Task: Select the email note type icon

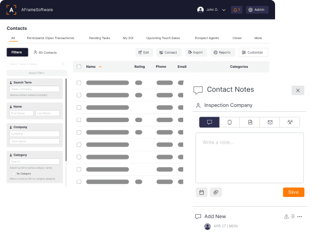Action: [270, 122]
